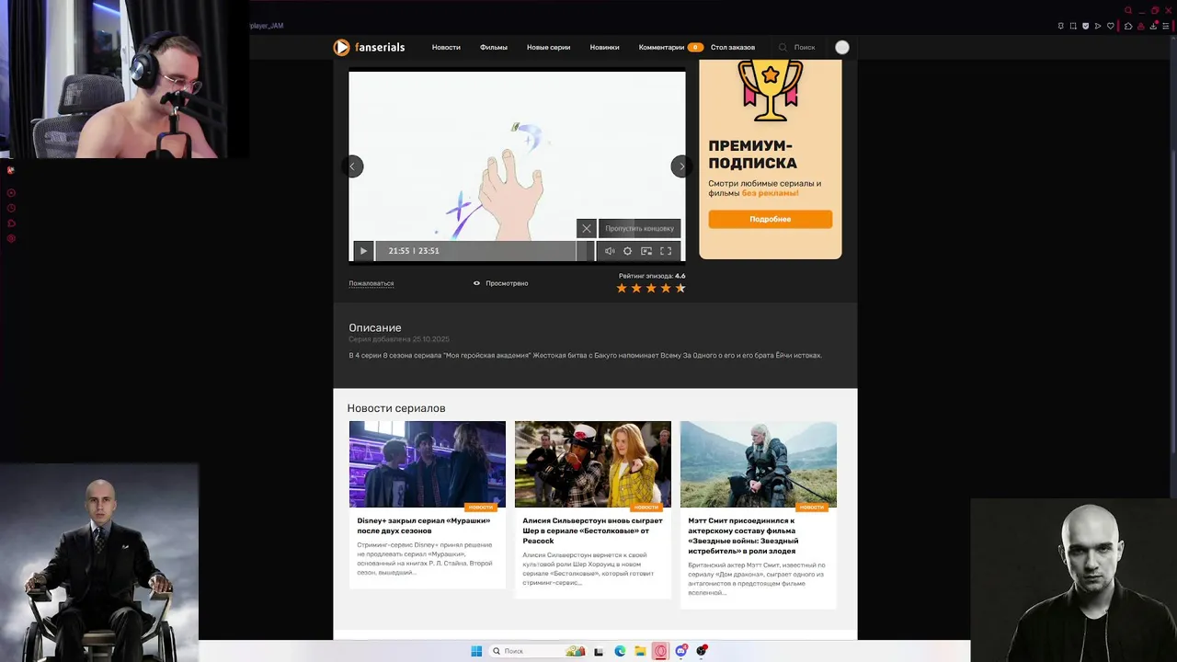Open Discord from taskbar

[x=681, y=651]
